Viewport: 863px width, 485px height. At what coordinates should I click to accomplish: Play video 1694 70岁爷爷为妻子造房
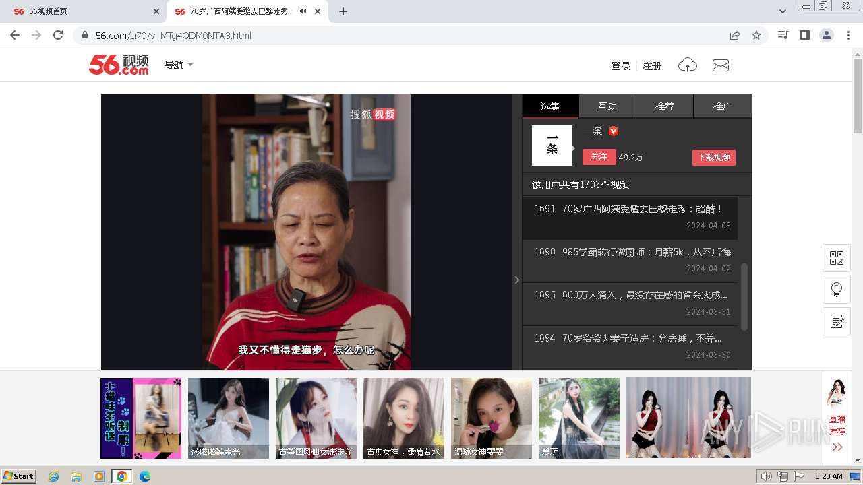click(630, 347)
